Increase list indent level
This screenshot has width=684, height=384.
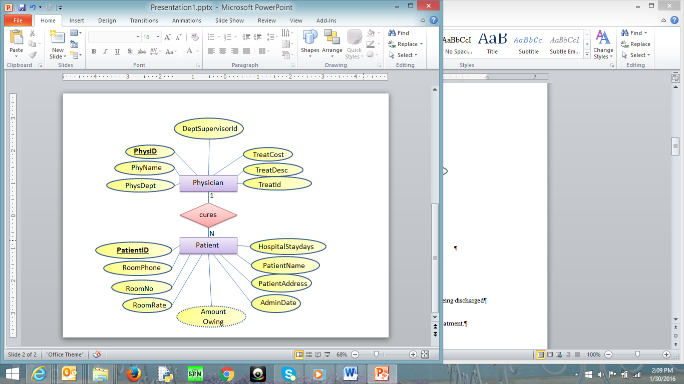tap(258, 37)
